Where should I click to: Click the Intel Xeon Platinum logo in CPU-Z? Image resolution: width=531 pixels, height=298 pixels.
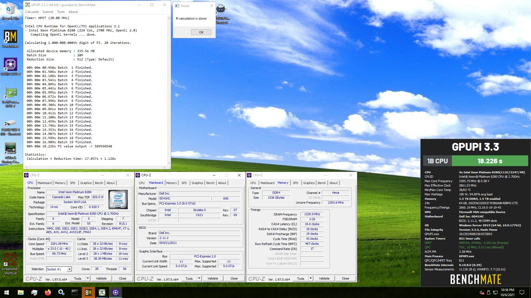click(118, 199)
